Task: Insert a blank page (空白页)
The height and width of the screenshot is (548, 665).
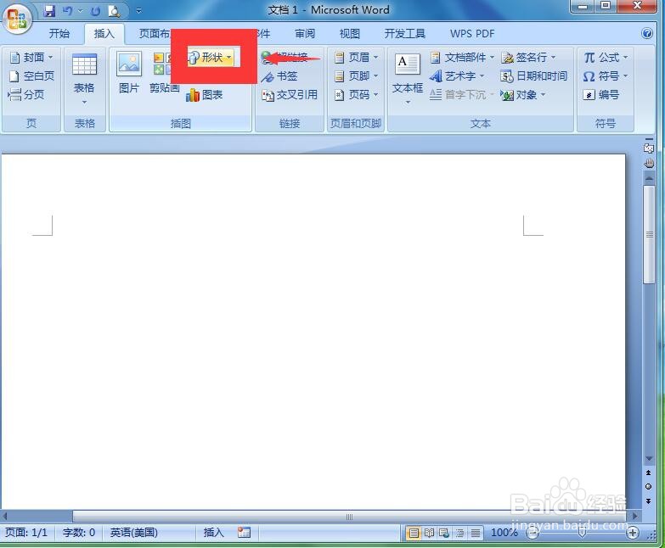Action: coord(31,75)
